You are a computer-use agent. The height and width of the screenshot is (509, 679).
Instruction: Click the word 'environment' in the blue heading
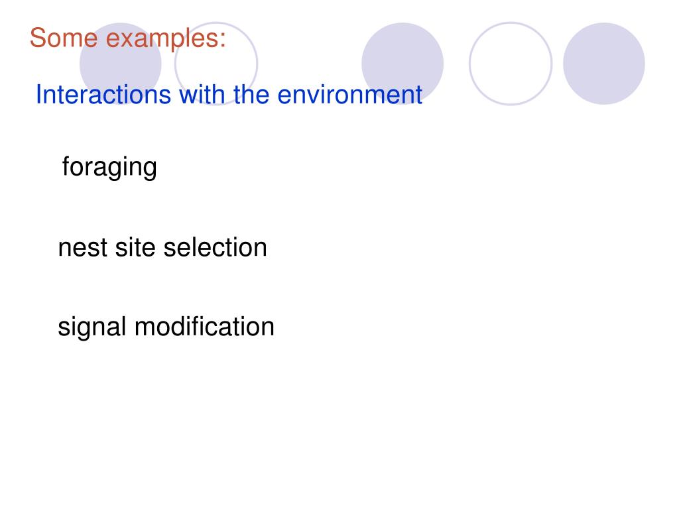pos(350,94)
